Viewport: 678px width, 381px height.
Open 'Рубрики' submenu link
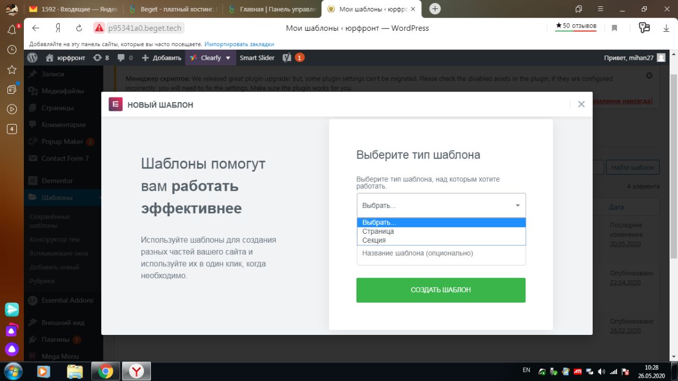[x=42, y=281]
